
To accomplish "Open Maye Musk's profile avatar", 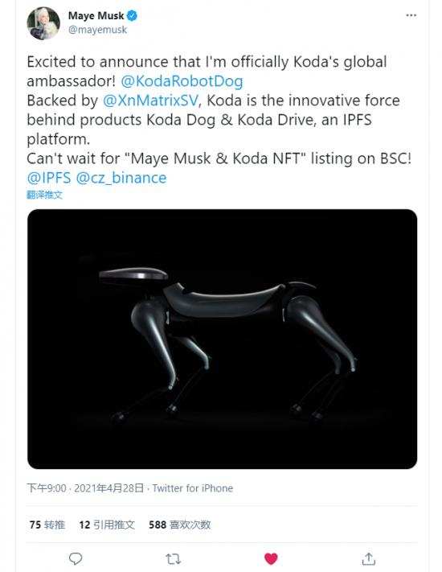I will [43, 23].
